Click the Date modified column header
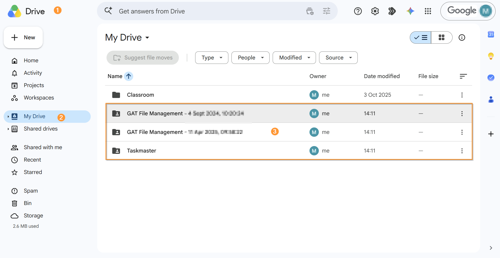Viewport: 500px width, 258px height. pos(382,76)
